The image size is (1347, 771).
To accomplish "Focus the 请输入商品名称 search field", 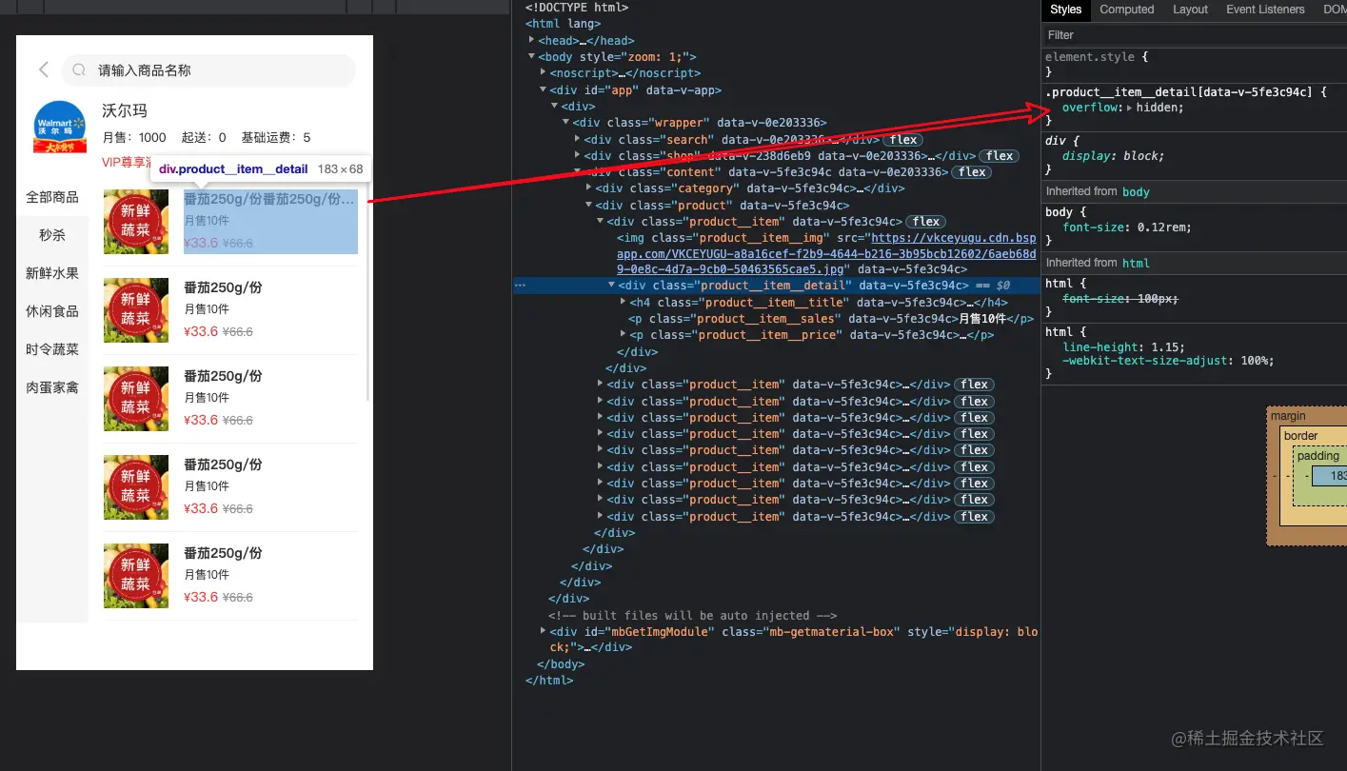I will tap(208, 70).
